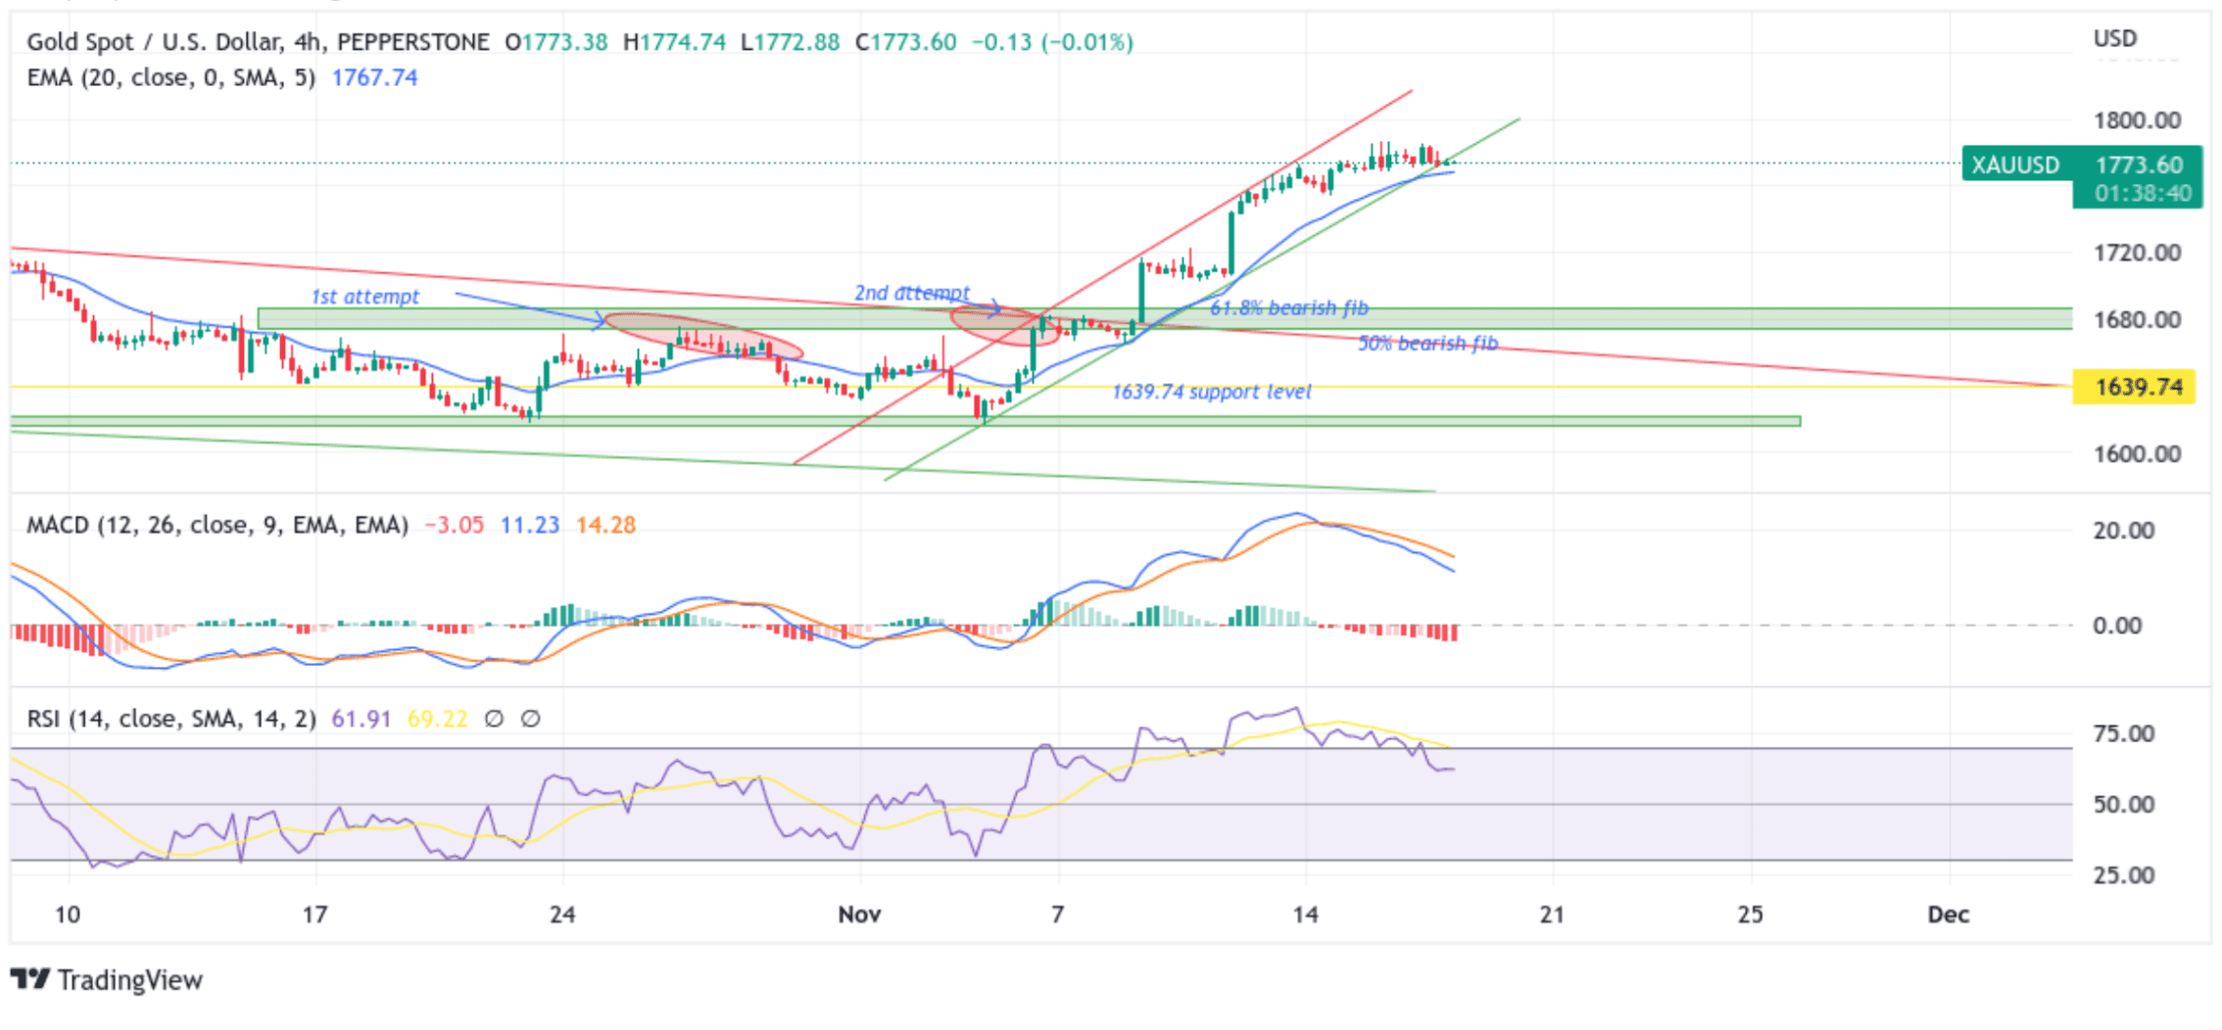Click the '25' date on time axis
The height and width of the screenshot is (1030, 2222).
(1750, 914)
